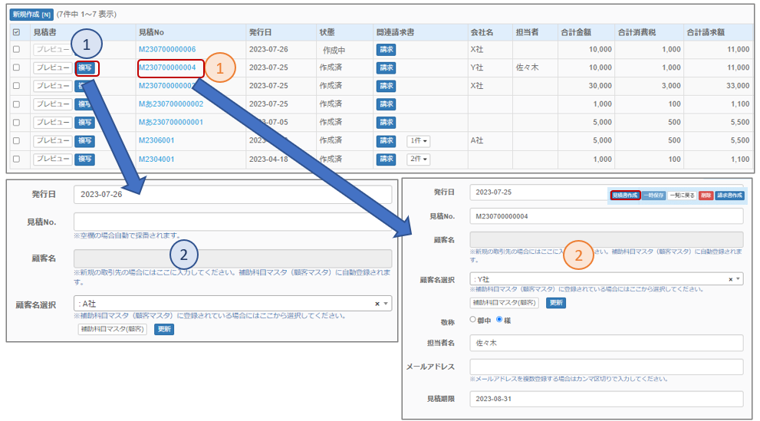Open estimate link Mあ230700000001

click(x=171, y=122)
